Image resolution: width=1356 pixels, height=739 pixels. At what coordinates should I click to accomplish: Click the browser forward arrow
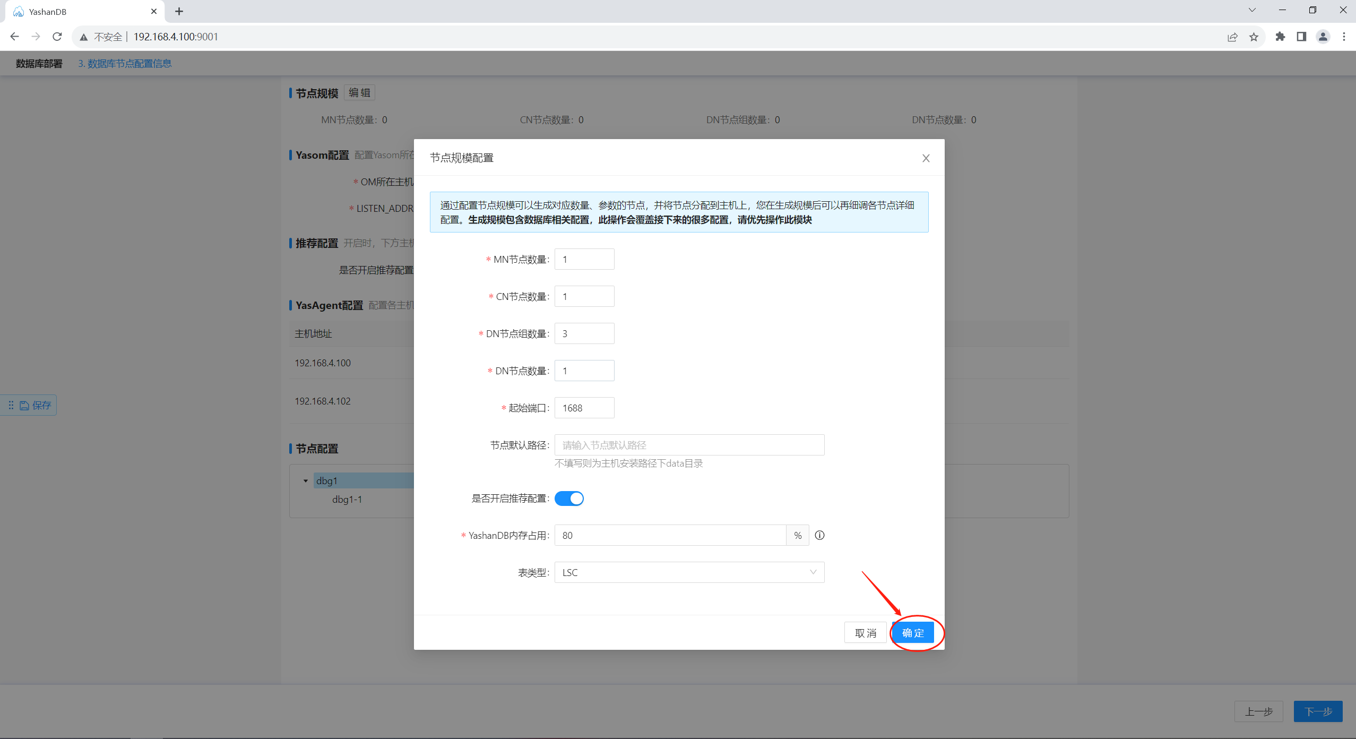coord(36,37)
